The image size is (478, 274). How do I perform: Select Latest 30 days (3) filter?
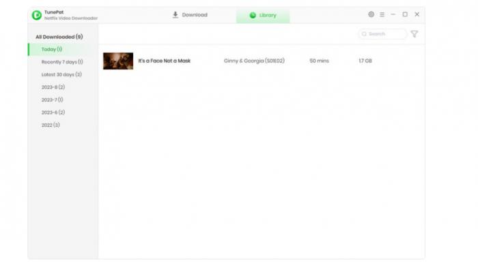61,74
